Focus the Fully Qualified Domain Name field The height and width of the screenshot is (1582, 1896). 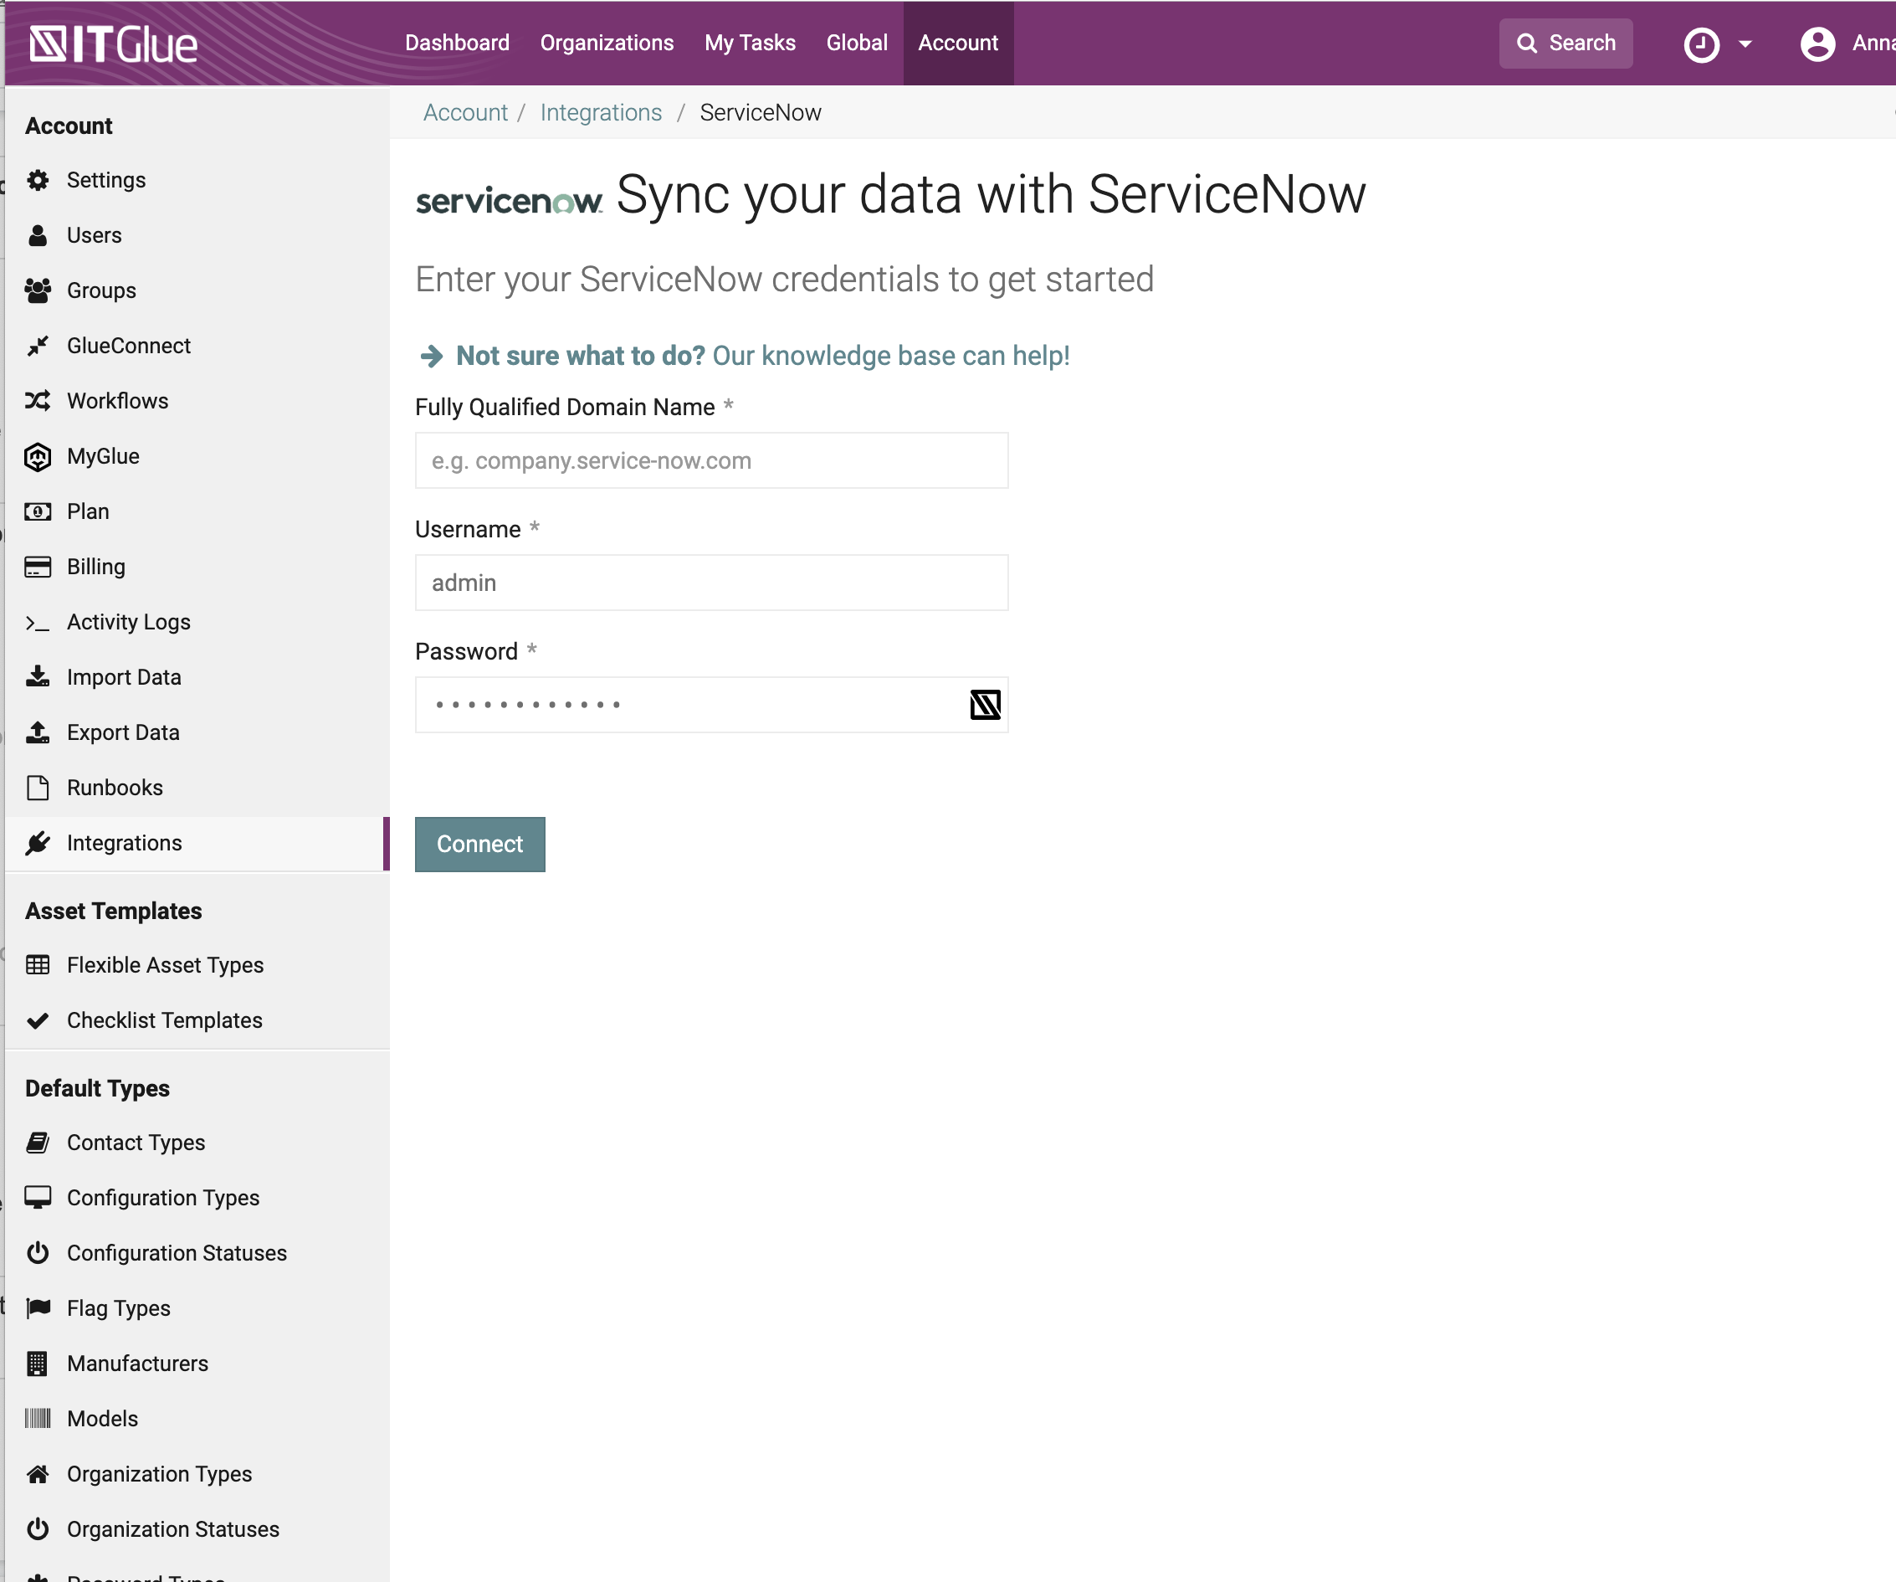point(711,460)
